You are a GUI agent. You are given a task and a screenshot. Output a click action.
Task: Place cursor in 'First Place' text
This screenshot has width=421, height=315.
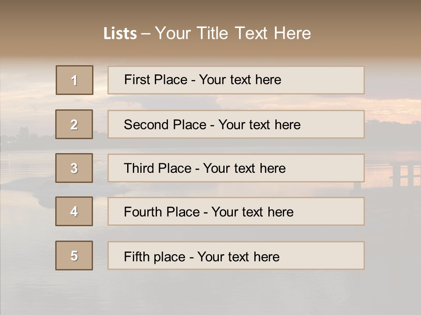(x=156, y=80)
